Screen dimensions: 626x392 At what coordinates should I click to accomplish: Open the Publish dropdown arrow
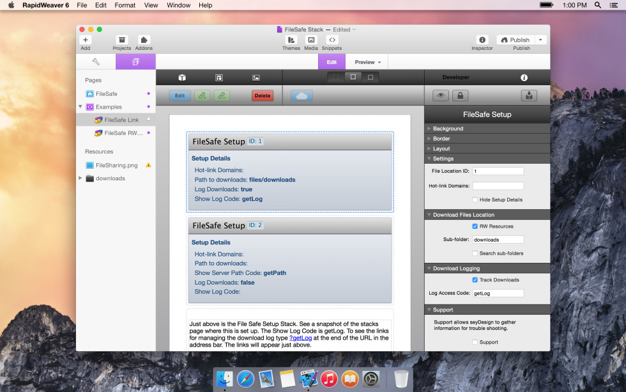[x=540, y=40]
